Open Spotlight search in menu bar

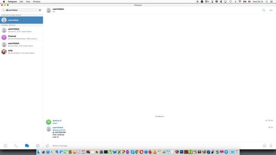[x=267, y=2]
